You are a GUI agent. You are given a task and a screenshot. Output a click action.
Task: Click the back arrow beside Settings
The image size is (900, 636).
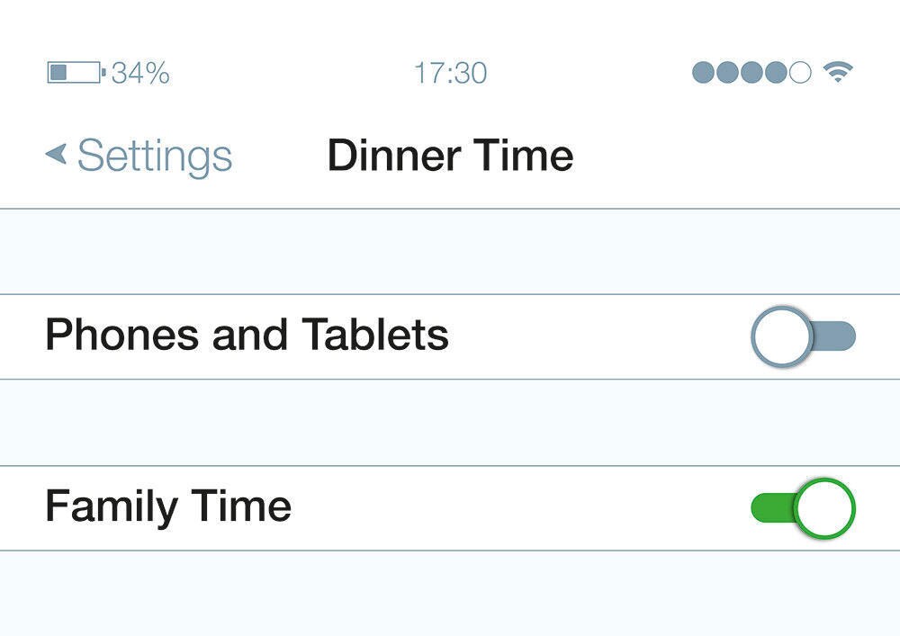click(x=56, y=155)
